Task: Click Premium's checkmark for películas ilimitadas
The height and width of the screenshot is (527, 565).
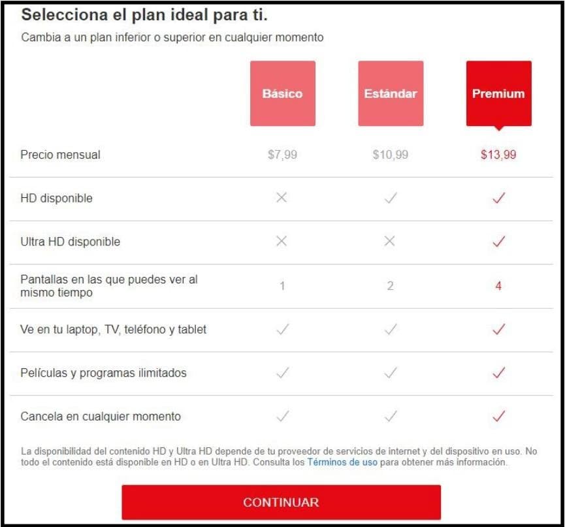Action: click(498, 373)
